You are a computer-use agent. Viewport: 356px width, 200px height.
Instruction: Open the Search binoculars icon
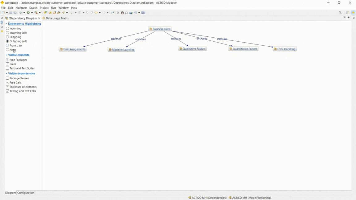click(122, 13)
